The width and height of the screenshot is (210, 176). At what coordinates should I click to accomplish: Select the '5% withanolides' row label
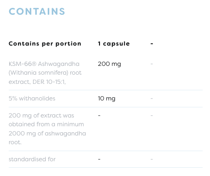[32, 99]
